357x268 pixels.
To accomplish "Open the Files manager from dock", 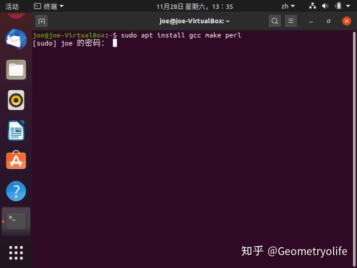I will pyautogui.click(x=16, y=70).
